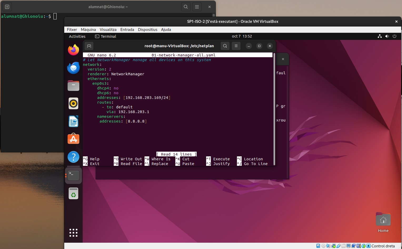Click the Activities button
402x249 pixels.
(77, 36)
